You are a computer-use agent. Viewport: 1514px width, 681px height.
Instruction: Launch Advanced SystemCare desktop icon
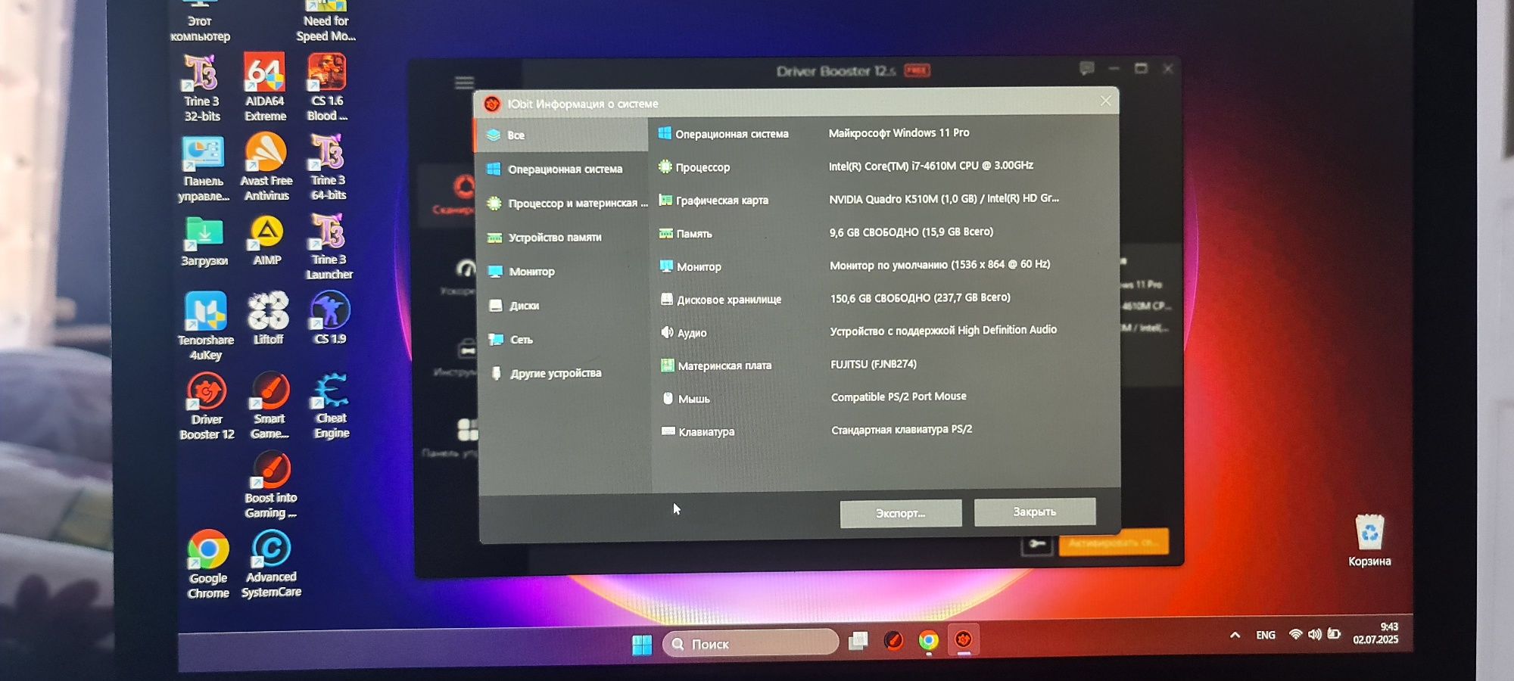click(271, 564)
